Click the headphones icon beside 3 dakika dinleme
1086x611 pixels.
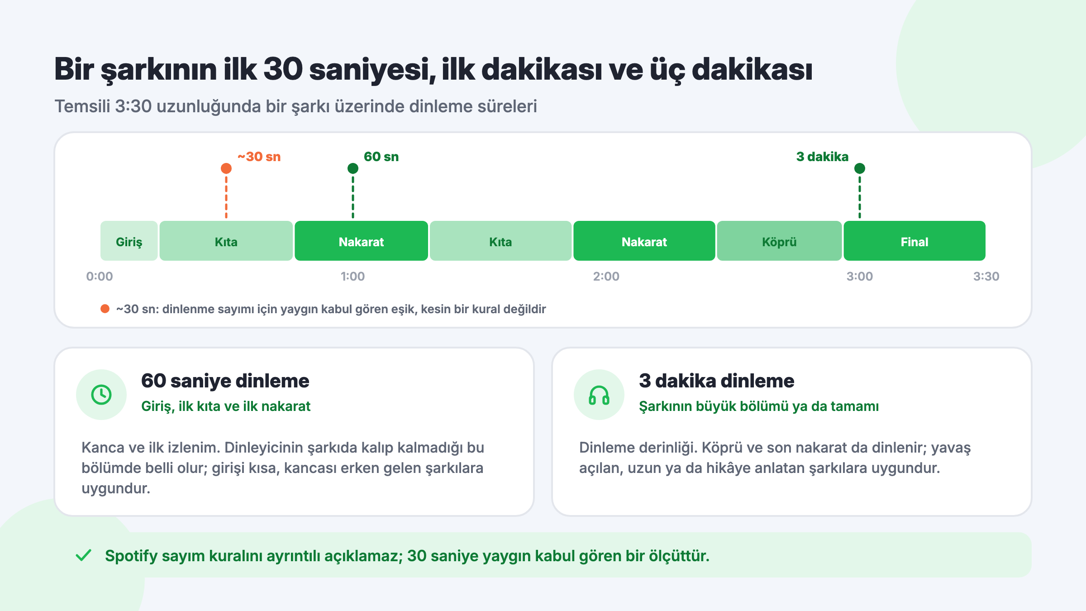click(x=599, y=395)
